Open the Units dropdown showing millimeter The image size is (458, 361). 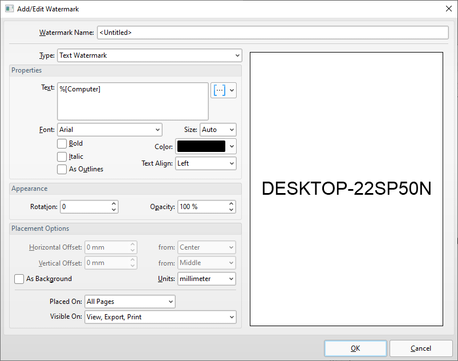coord(206,279)
